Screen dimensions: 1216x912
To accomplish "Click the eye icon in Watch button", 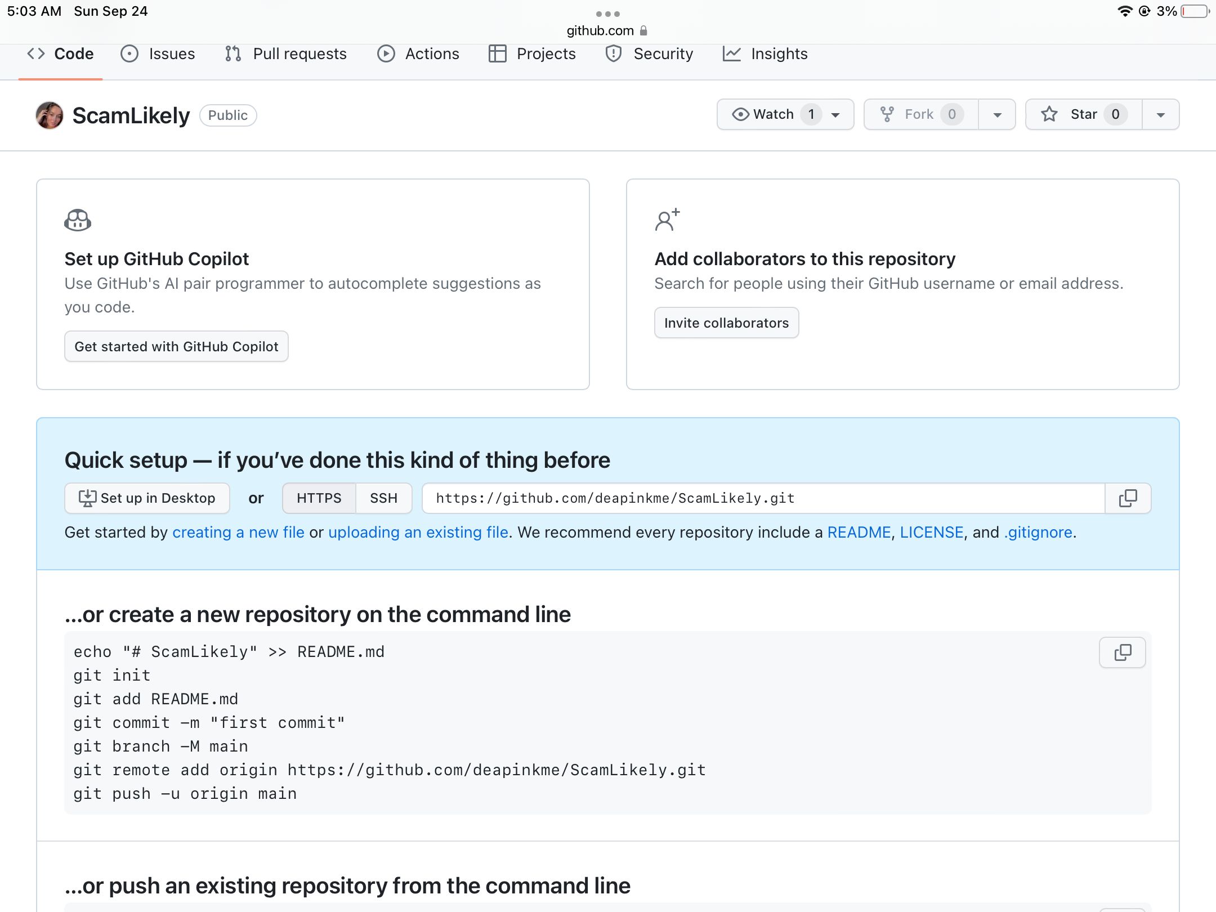I will pos(740,114).
